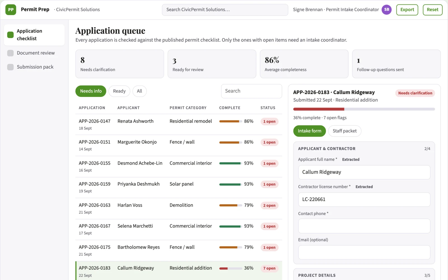Image resolution: width=448 pixels, height=280 pixels.
Task: Select Selena Marchetti's application
Action: (179, 230)
